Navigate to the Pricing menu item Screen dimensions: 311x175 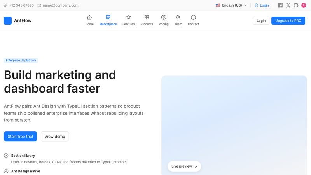point(164,21)
